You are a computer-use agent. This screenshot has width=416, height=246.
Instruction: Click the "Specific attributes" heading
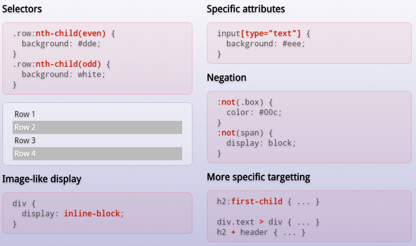pyautogui.click(x=246, y=9)
